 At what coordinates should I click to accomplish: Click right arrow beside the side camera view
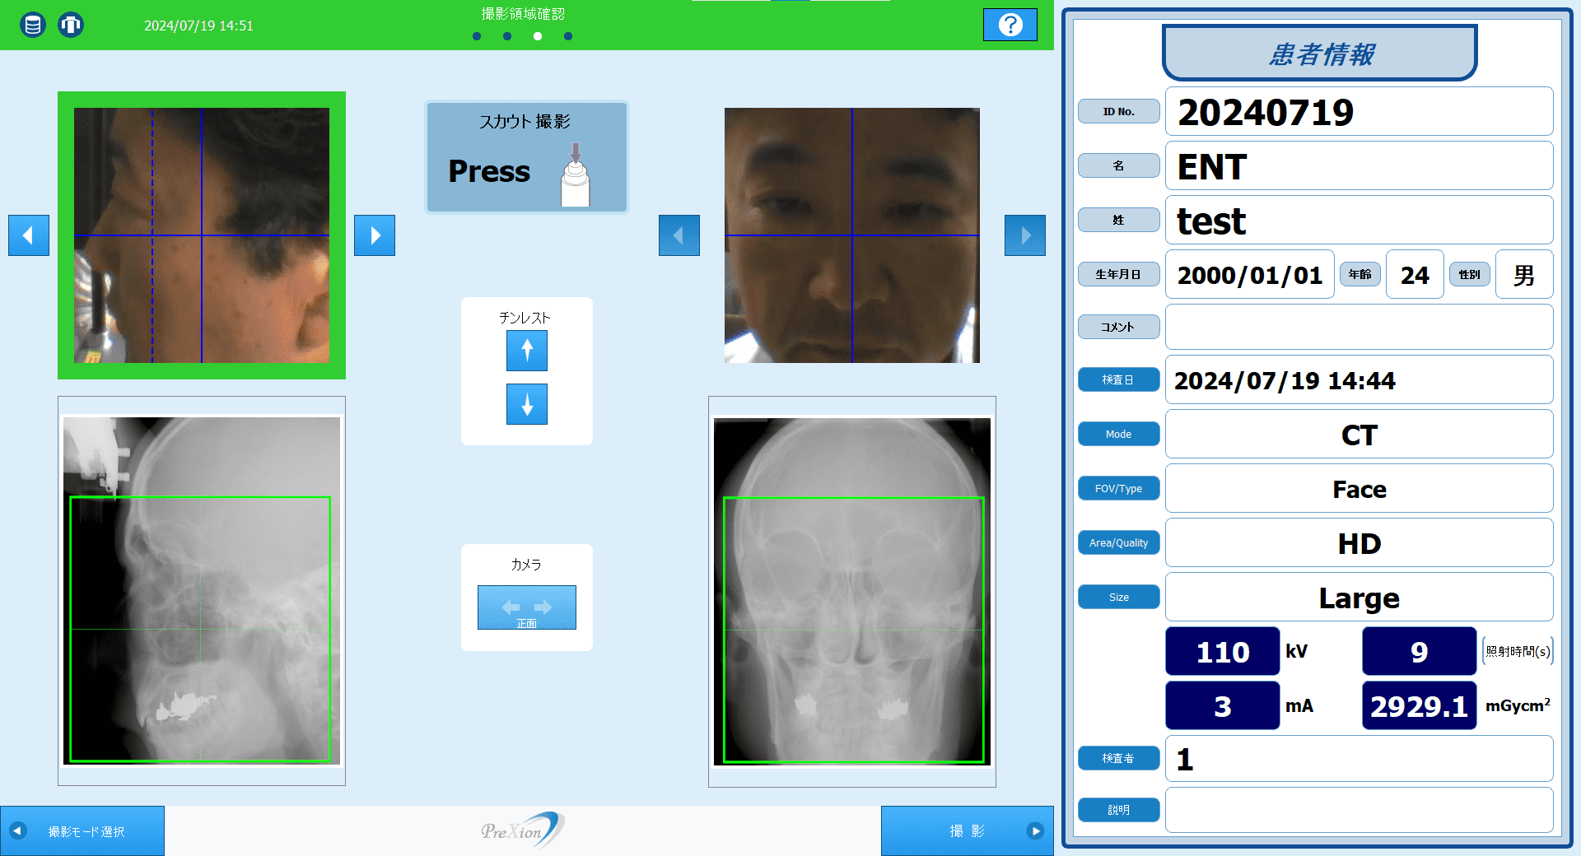[375, 235]
